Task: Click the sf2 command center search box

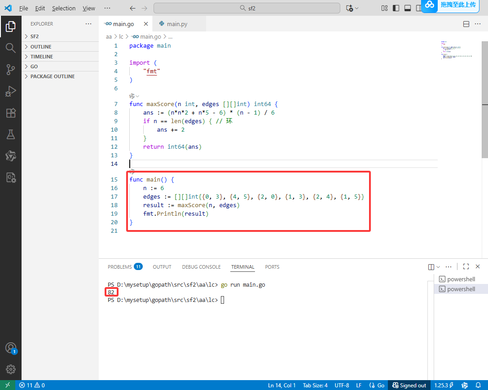Action: pos(247,8)
